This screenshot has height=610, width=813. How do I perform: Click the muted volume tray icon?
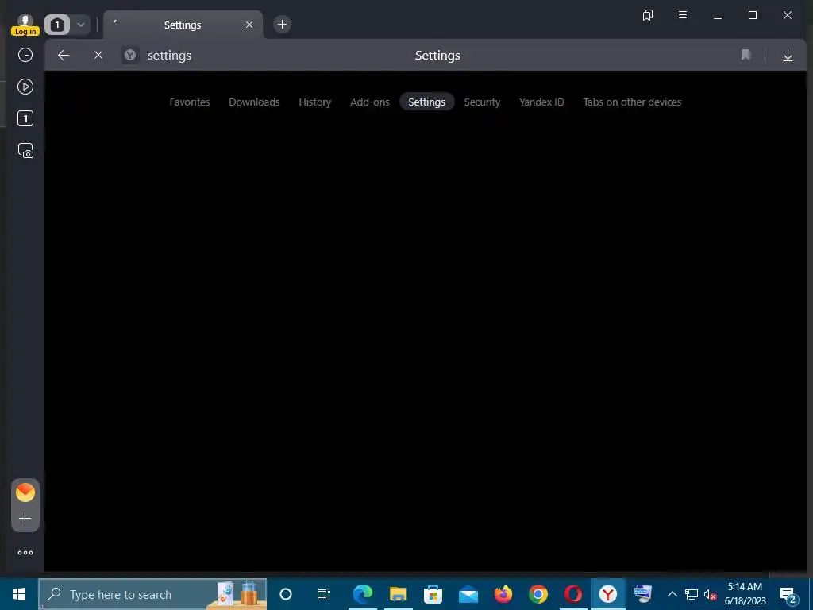710,594
